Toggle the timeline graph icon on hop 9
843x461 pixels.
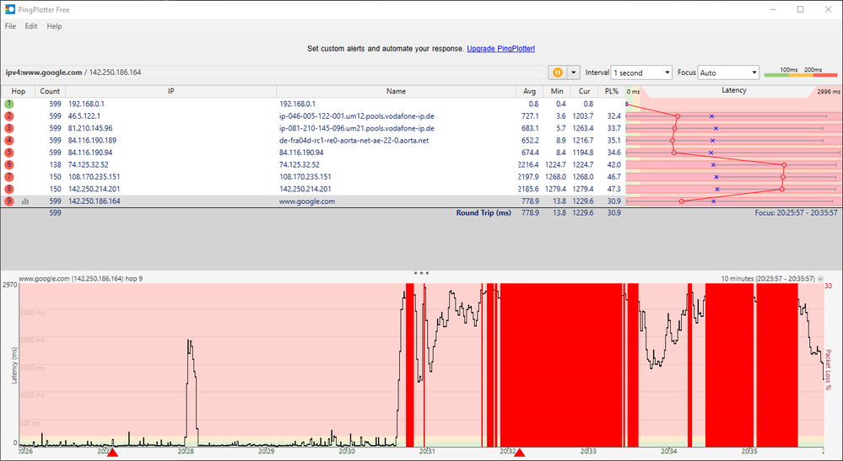[x=25, y=201]
